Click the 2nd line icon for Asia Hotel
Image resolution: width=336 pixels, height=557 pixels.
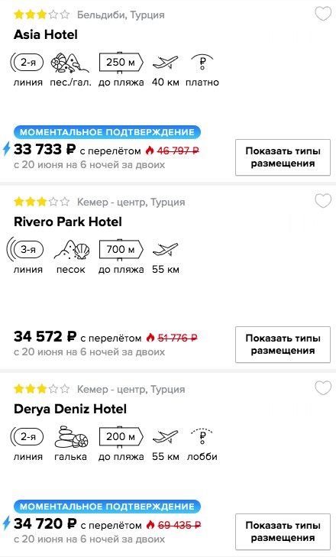pyautogui.click(x=27, y=63)
